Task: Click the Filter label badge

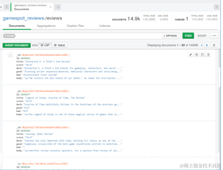Action: (9, 36)
